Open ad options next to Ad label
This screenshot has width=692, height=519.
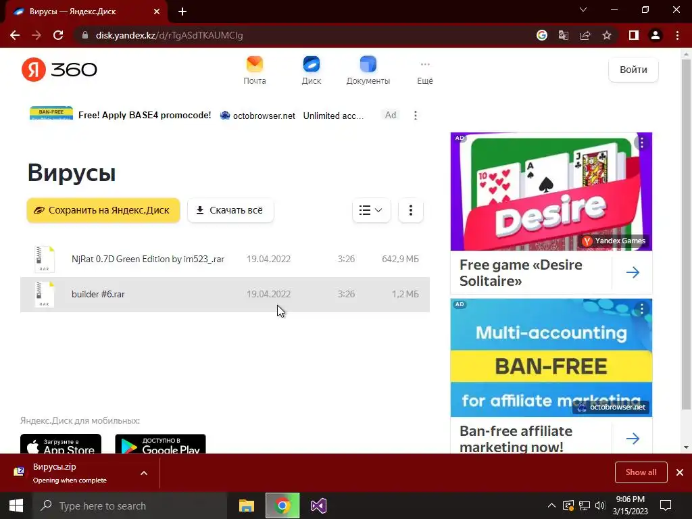coord(416,115)
